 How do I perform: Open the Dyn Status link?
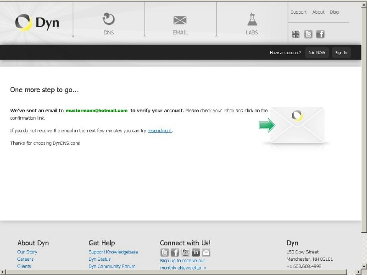pos(100,259)
